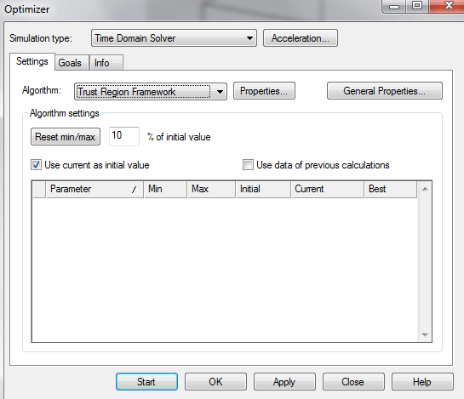The image size is (464, 399).
Task: Enable Use data of previous calculations
Action: pos(248,165)
